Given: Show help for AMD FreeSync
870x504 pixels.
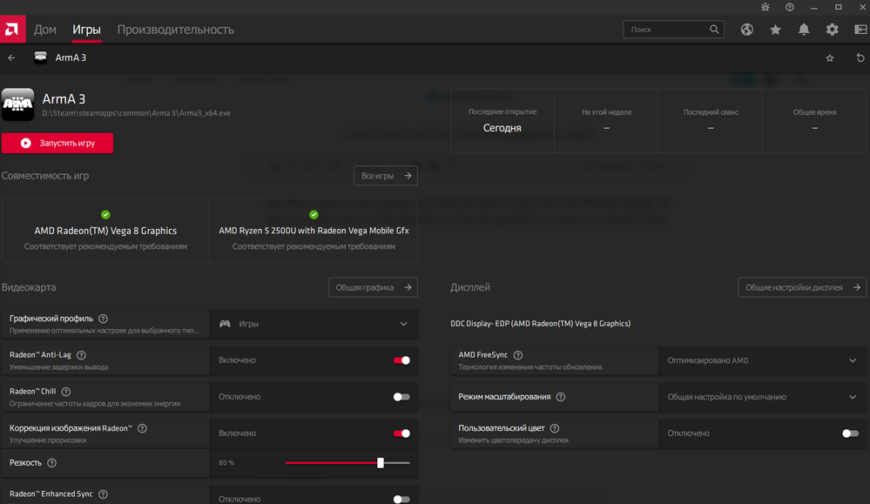Looking at the screenshot, I should coord(517,355).
